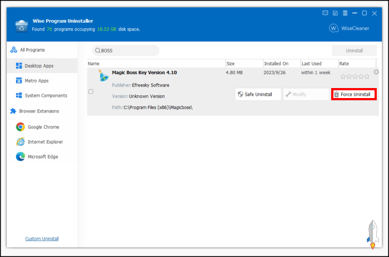
Task: Select Magic Boss Key Version 4.10 title
Action: coord(144,73)
